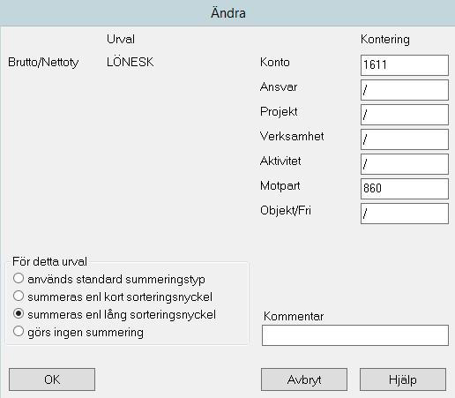Click into the Ansvar input field
The height and width of the screenshot is (398, 455).
405,90
